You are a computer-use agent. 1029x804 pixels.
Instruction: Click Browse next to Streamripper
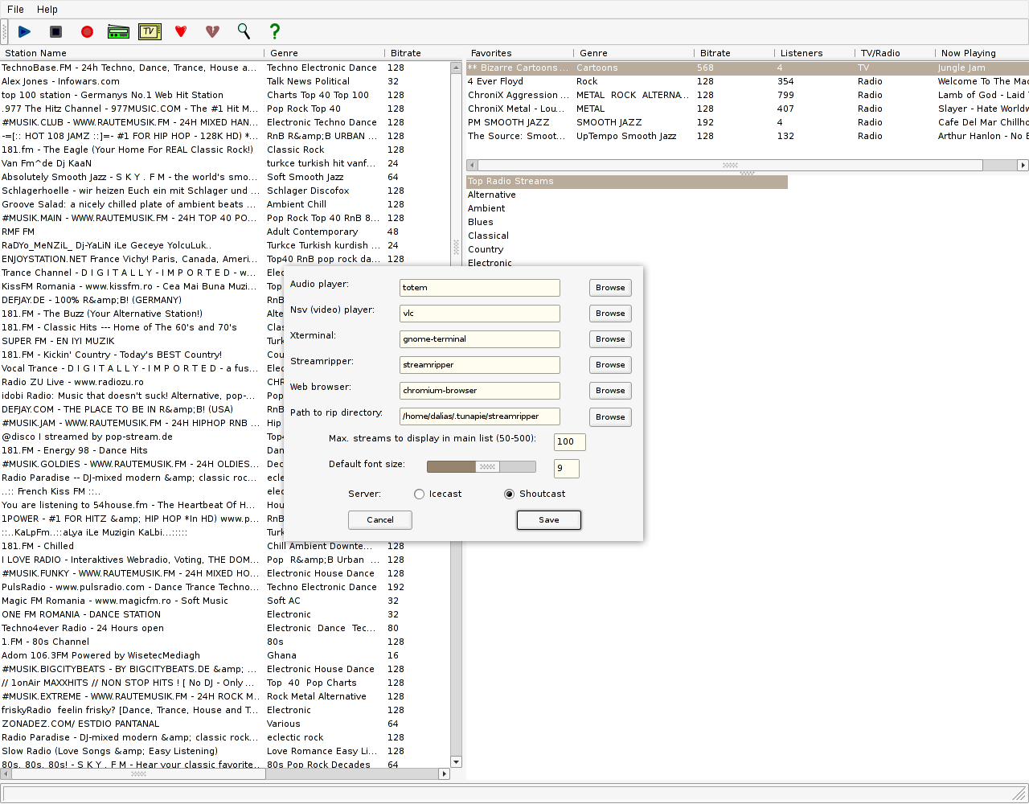(x=610, y=365)
